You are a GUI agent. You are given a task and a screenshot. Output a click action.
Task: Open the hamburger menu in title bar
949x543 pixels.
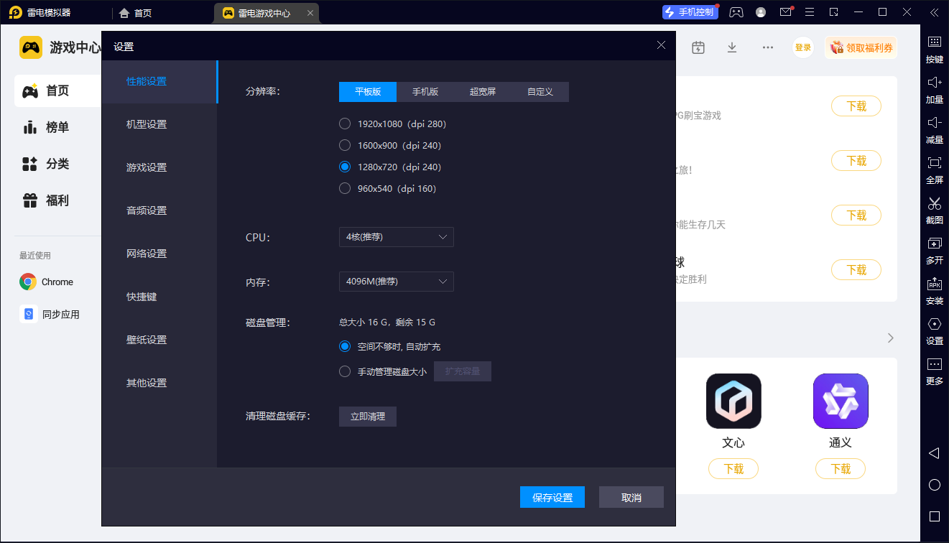(x=810, y=12)
